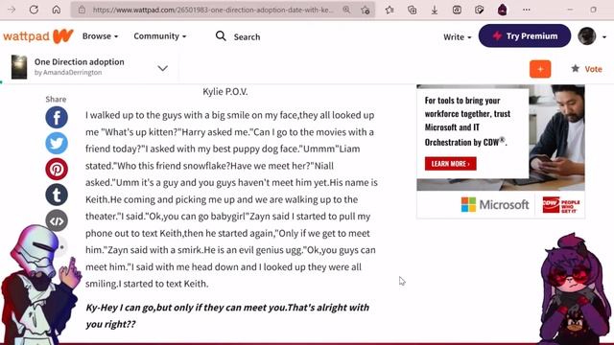The height and width of the screenshot is (345, 614).
Task: Click the search magnifier icon
Action: 221,36
